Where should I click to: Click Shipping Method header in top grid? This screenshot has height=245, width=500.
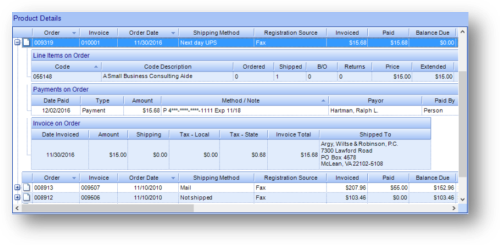click(x=216, y=33)
